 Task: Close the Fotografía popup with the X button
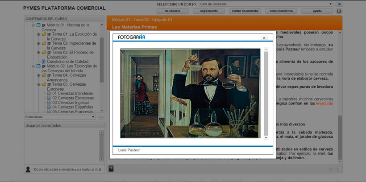point(264,38)
